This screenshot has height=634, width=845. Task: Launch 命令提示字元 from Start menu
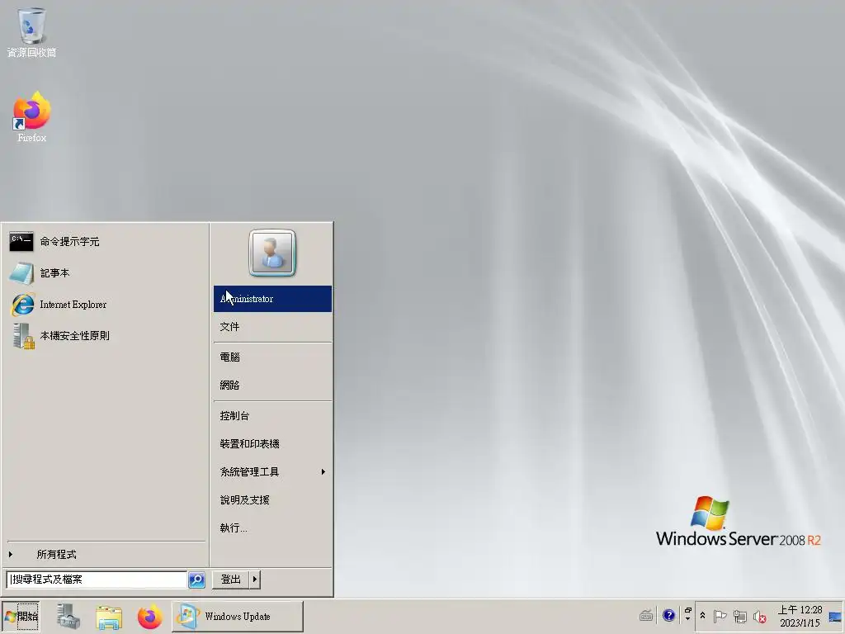[106, 242]
